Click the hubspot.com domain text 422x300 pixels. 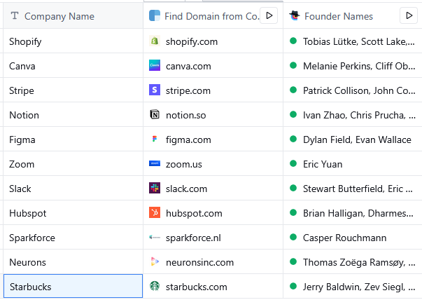coord(194,214)
